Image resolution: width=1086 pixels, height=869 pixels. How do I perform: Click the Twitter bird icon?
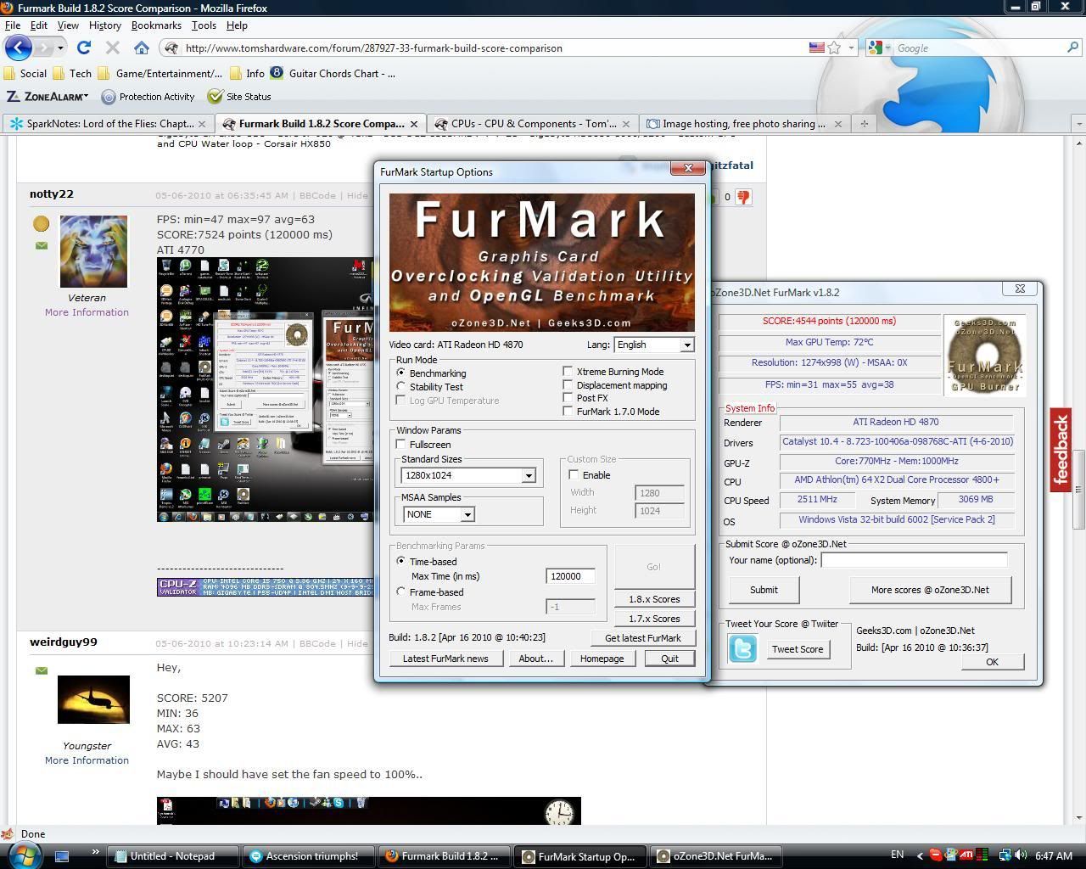(742, 649)
